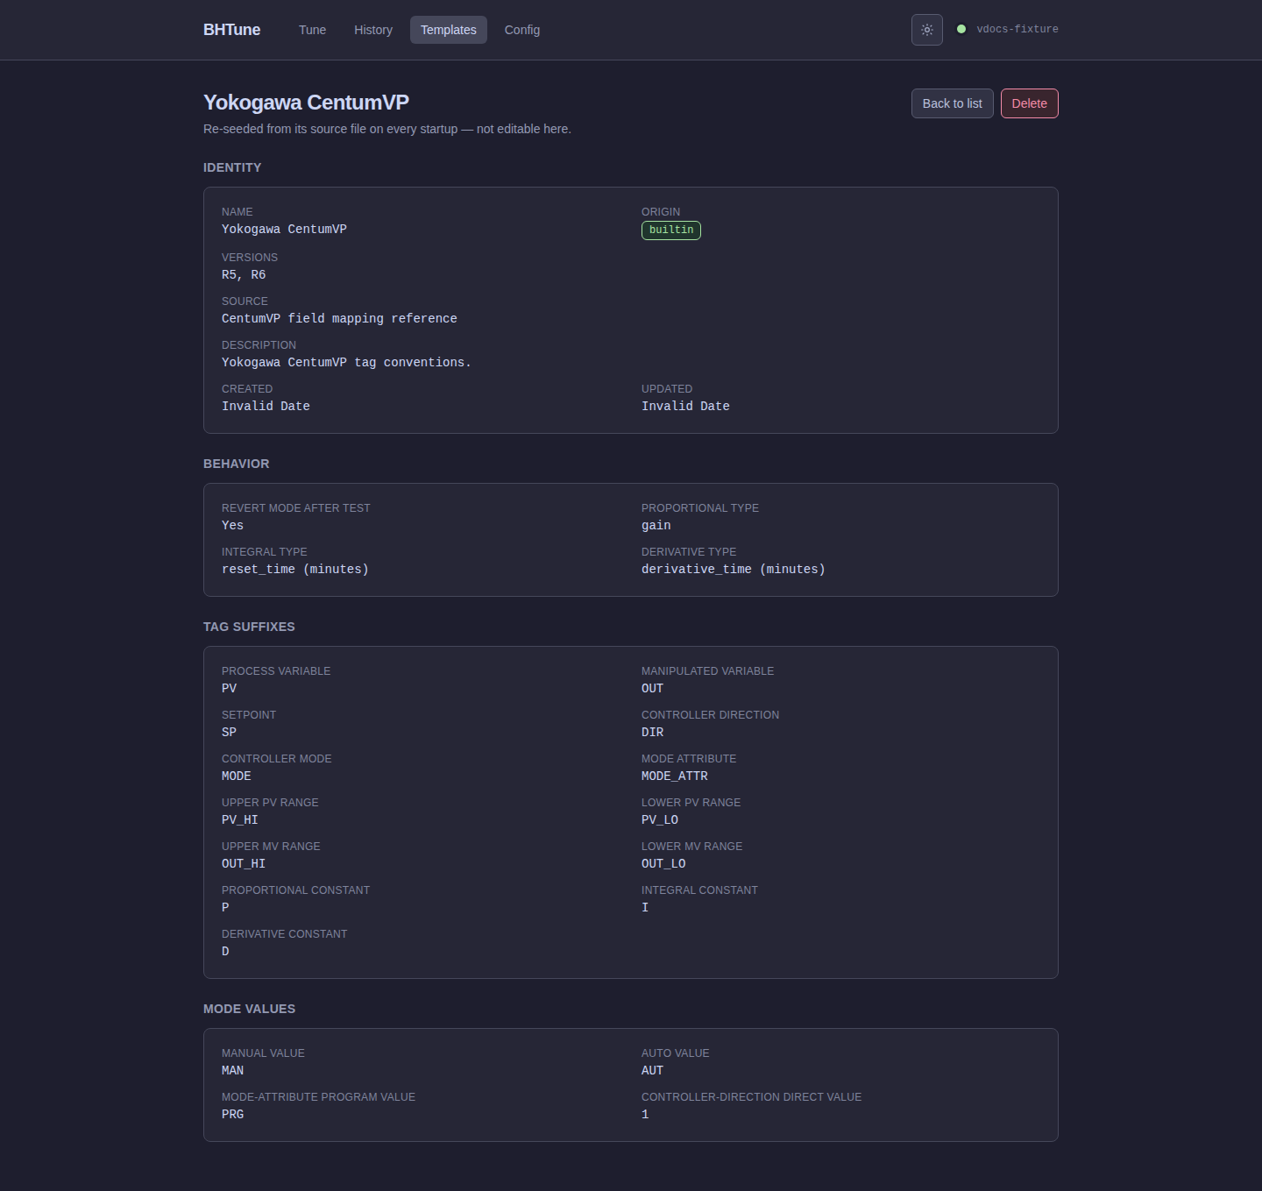
Task: Click the TAG SUFFIXES section heading
Action: coord(249,627)
